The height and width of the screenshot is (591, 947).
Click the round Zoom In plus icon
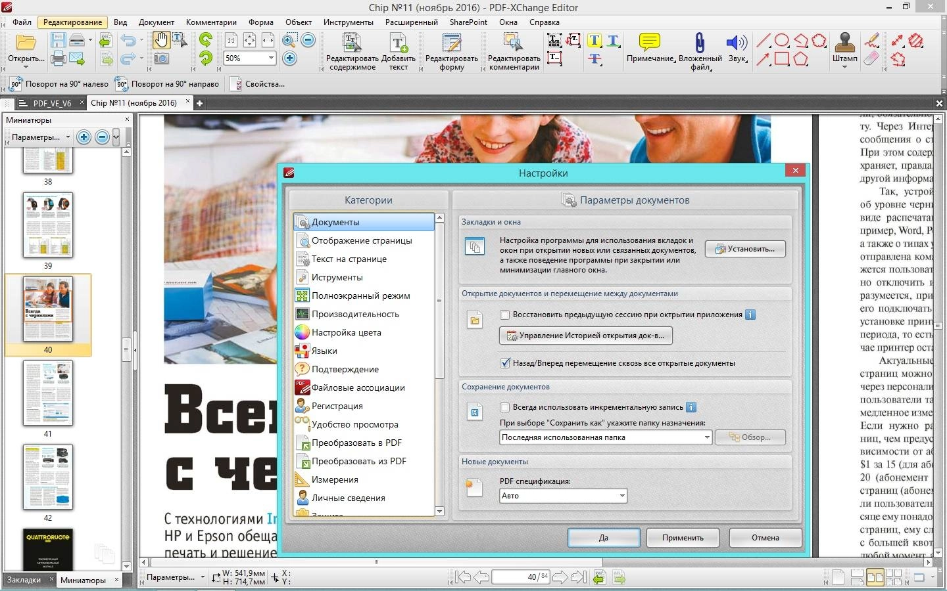point(289,58)
